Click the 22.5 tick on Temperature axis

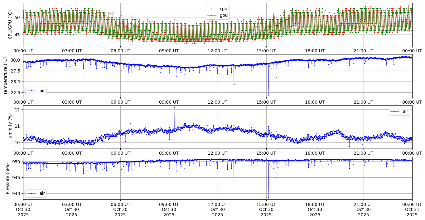pyautogui.click(x=14, y=92)
